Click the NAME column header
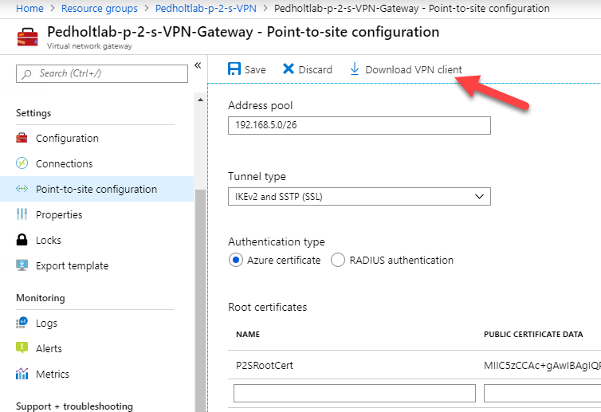601x412 pixels. tap(248, 334)
